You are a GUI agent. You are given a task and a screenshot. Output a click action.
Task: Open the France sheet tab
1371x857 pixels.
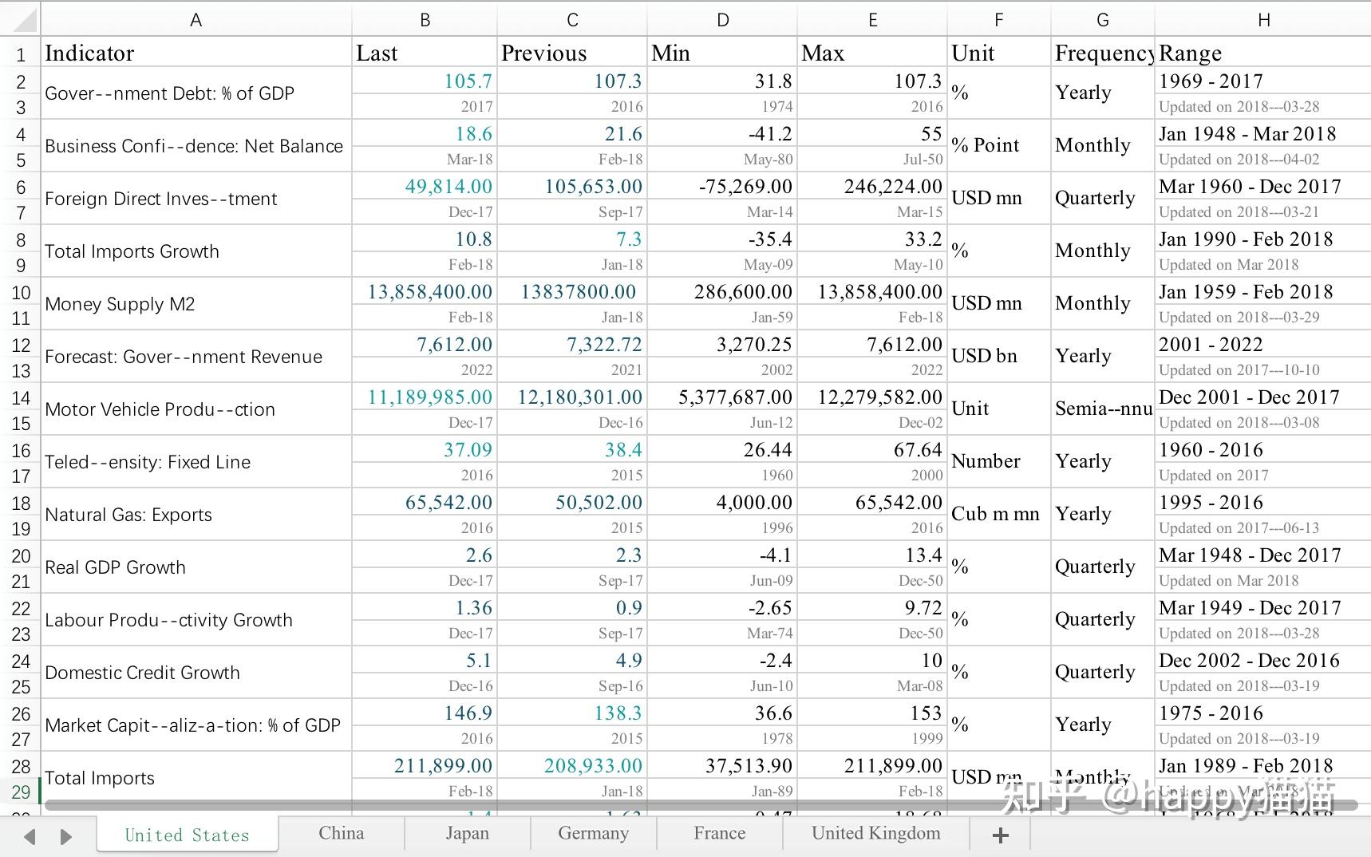tap(718, 833)
